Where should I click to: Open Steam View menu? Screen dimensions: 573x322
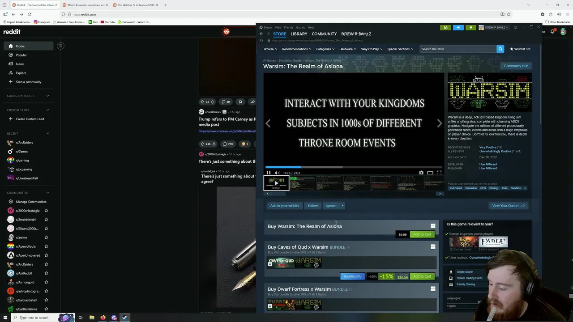pyautogui.click(x=278, y=27)
